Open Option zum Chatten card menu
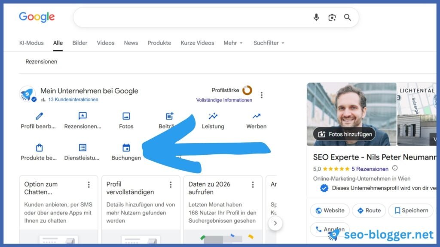 89,184
